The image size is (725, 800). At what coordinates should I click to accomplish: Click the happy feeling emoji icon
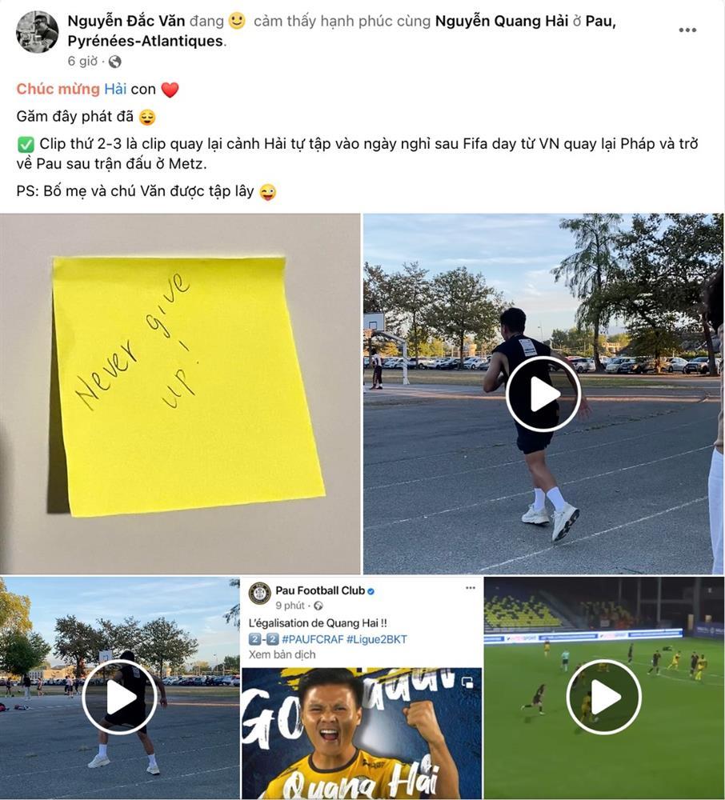pos(237,21)
